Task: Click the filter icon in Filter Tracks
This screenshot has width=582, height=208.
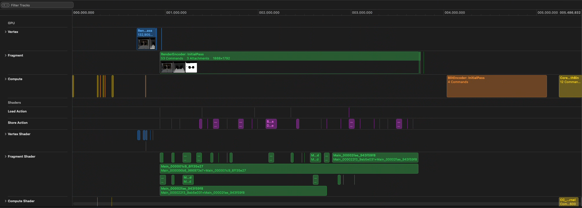Action: pyautogui.click(x=5, y=5)
